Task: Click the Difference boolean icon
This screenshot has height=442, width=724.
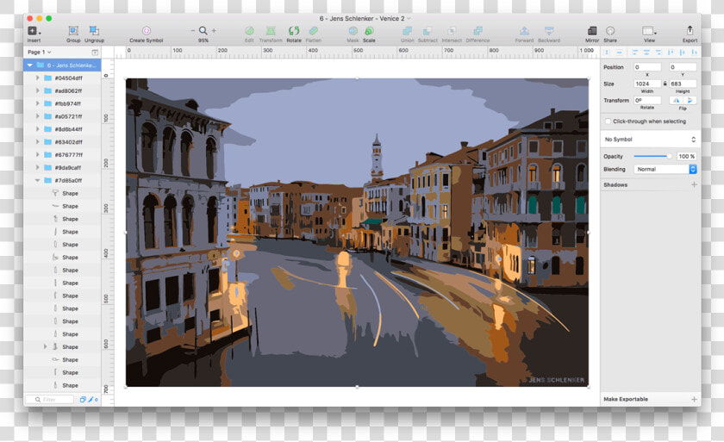Action: (477, 30)
